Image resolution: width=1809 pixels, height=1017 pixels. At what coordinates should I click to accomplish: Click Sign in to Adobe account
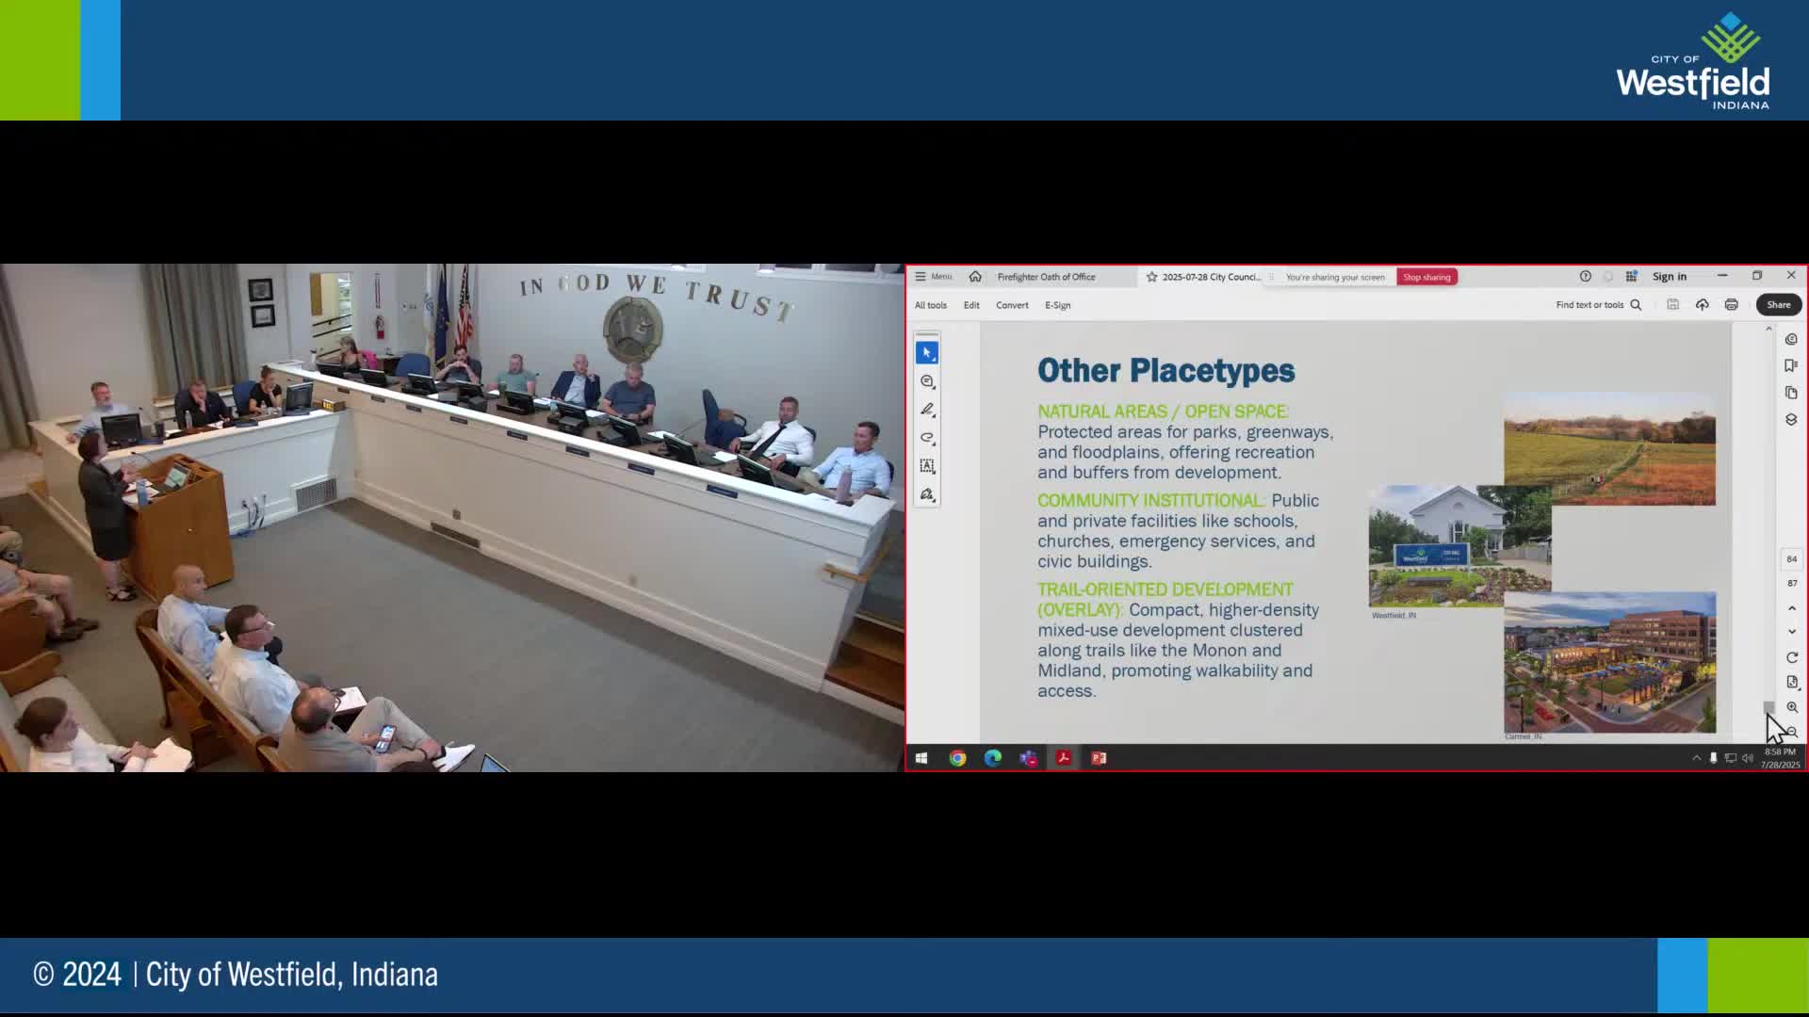[x=1670, y=276]
